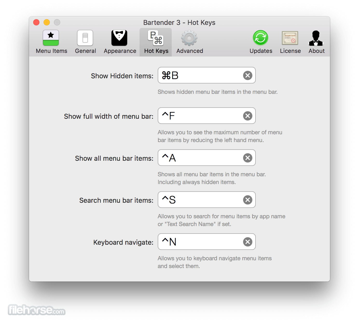Click the 'Including always hidden items.' description
Screen dimensions: 359x323
(x=197, y=182)
